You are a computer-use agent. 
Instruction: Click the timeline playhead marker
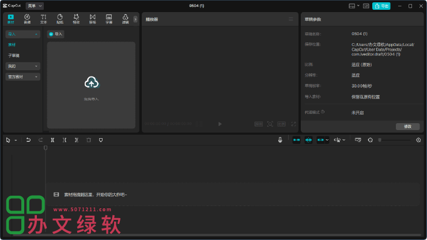[46, 148]
